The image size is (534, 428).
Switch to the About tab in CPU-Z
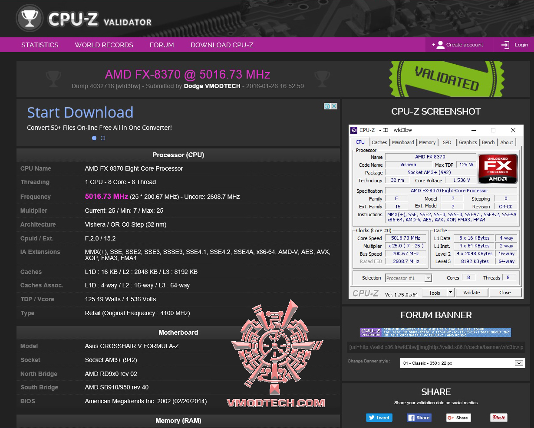(x=507, y=142)
